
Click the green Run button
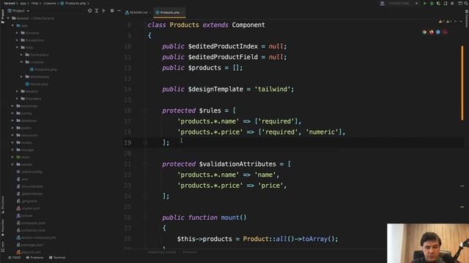point(425,3)
